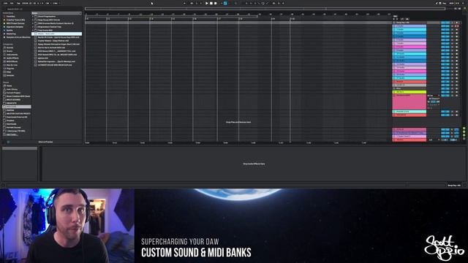Click the Arrangement Record button

click(216, 3)
